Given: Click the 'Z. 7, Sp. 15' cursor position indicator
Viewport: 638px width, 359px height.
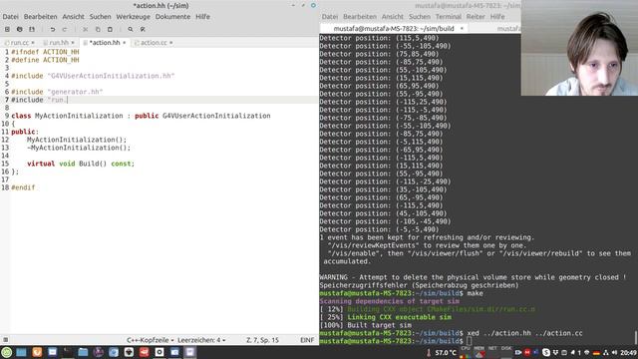Looking at the screenshot, I should tap(262, 340).
